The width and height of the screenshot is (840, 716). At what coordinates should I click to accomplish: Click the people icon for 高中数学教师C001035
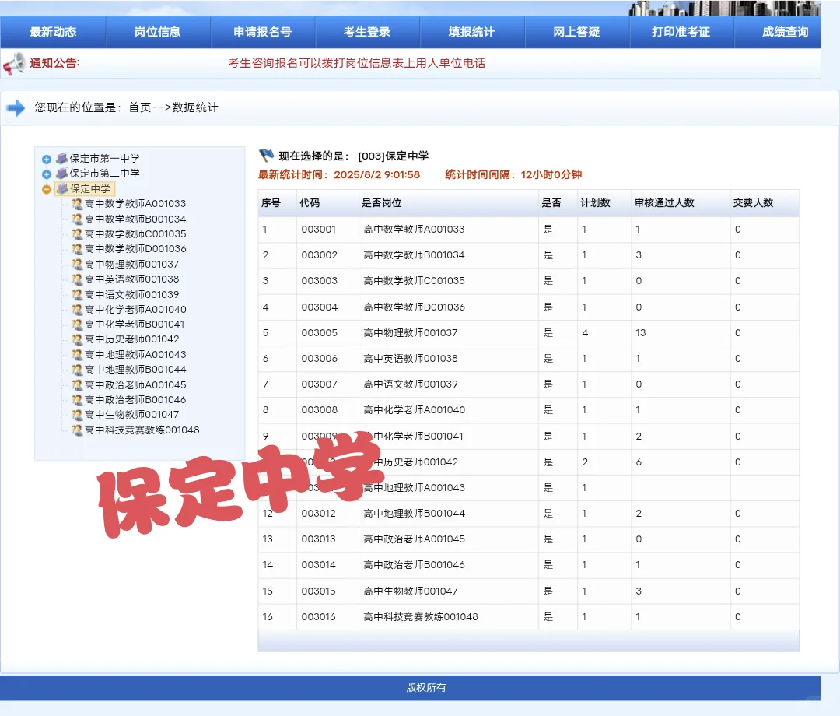pos(77,234)
